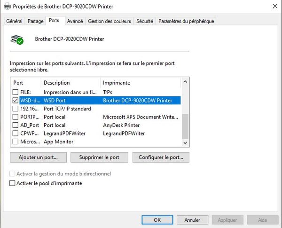The width and height of the screenshot is (282, 228).
Task: Uncheck the WSD Port checkbox
Action: pos(16,101)
